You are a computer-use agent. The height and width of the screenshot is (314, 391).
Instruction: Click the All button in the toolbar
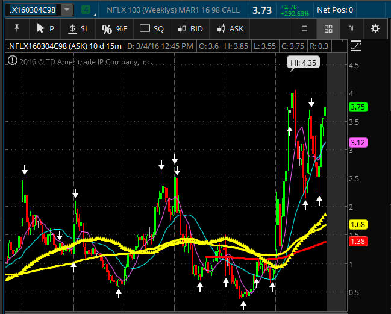[x=352, y=28]
